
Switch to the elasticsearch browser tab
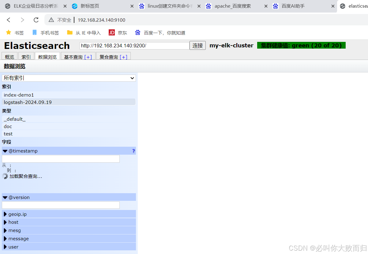[x=353, y=6]
